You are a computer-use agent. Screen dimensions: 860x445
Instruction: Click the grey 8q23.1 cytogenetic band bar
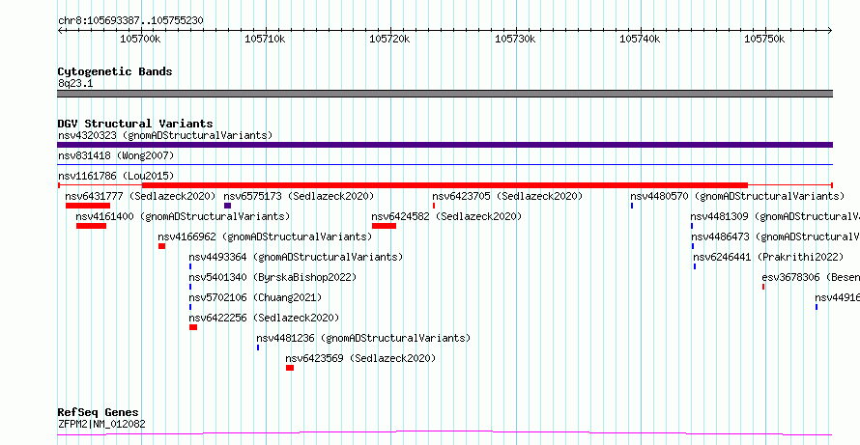point(444,94)
